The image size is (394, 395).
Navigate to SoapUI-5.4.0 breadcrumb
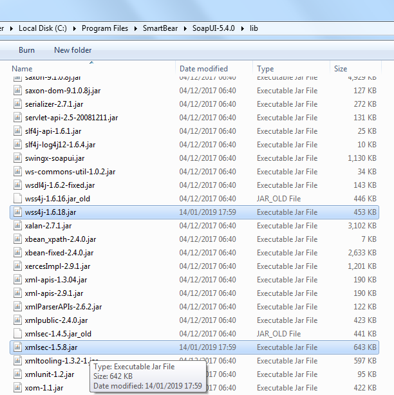pyautogui.click(x=213, y=28)
